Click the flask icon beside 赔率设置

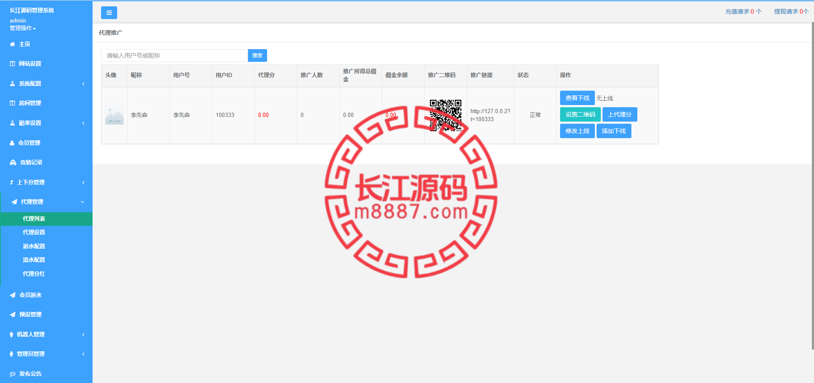pos(12,123)
